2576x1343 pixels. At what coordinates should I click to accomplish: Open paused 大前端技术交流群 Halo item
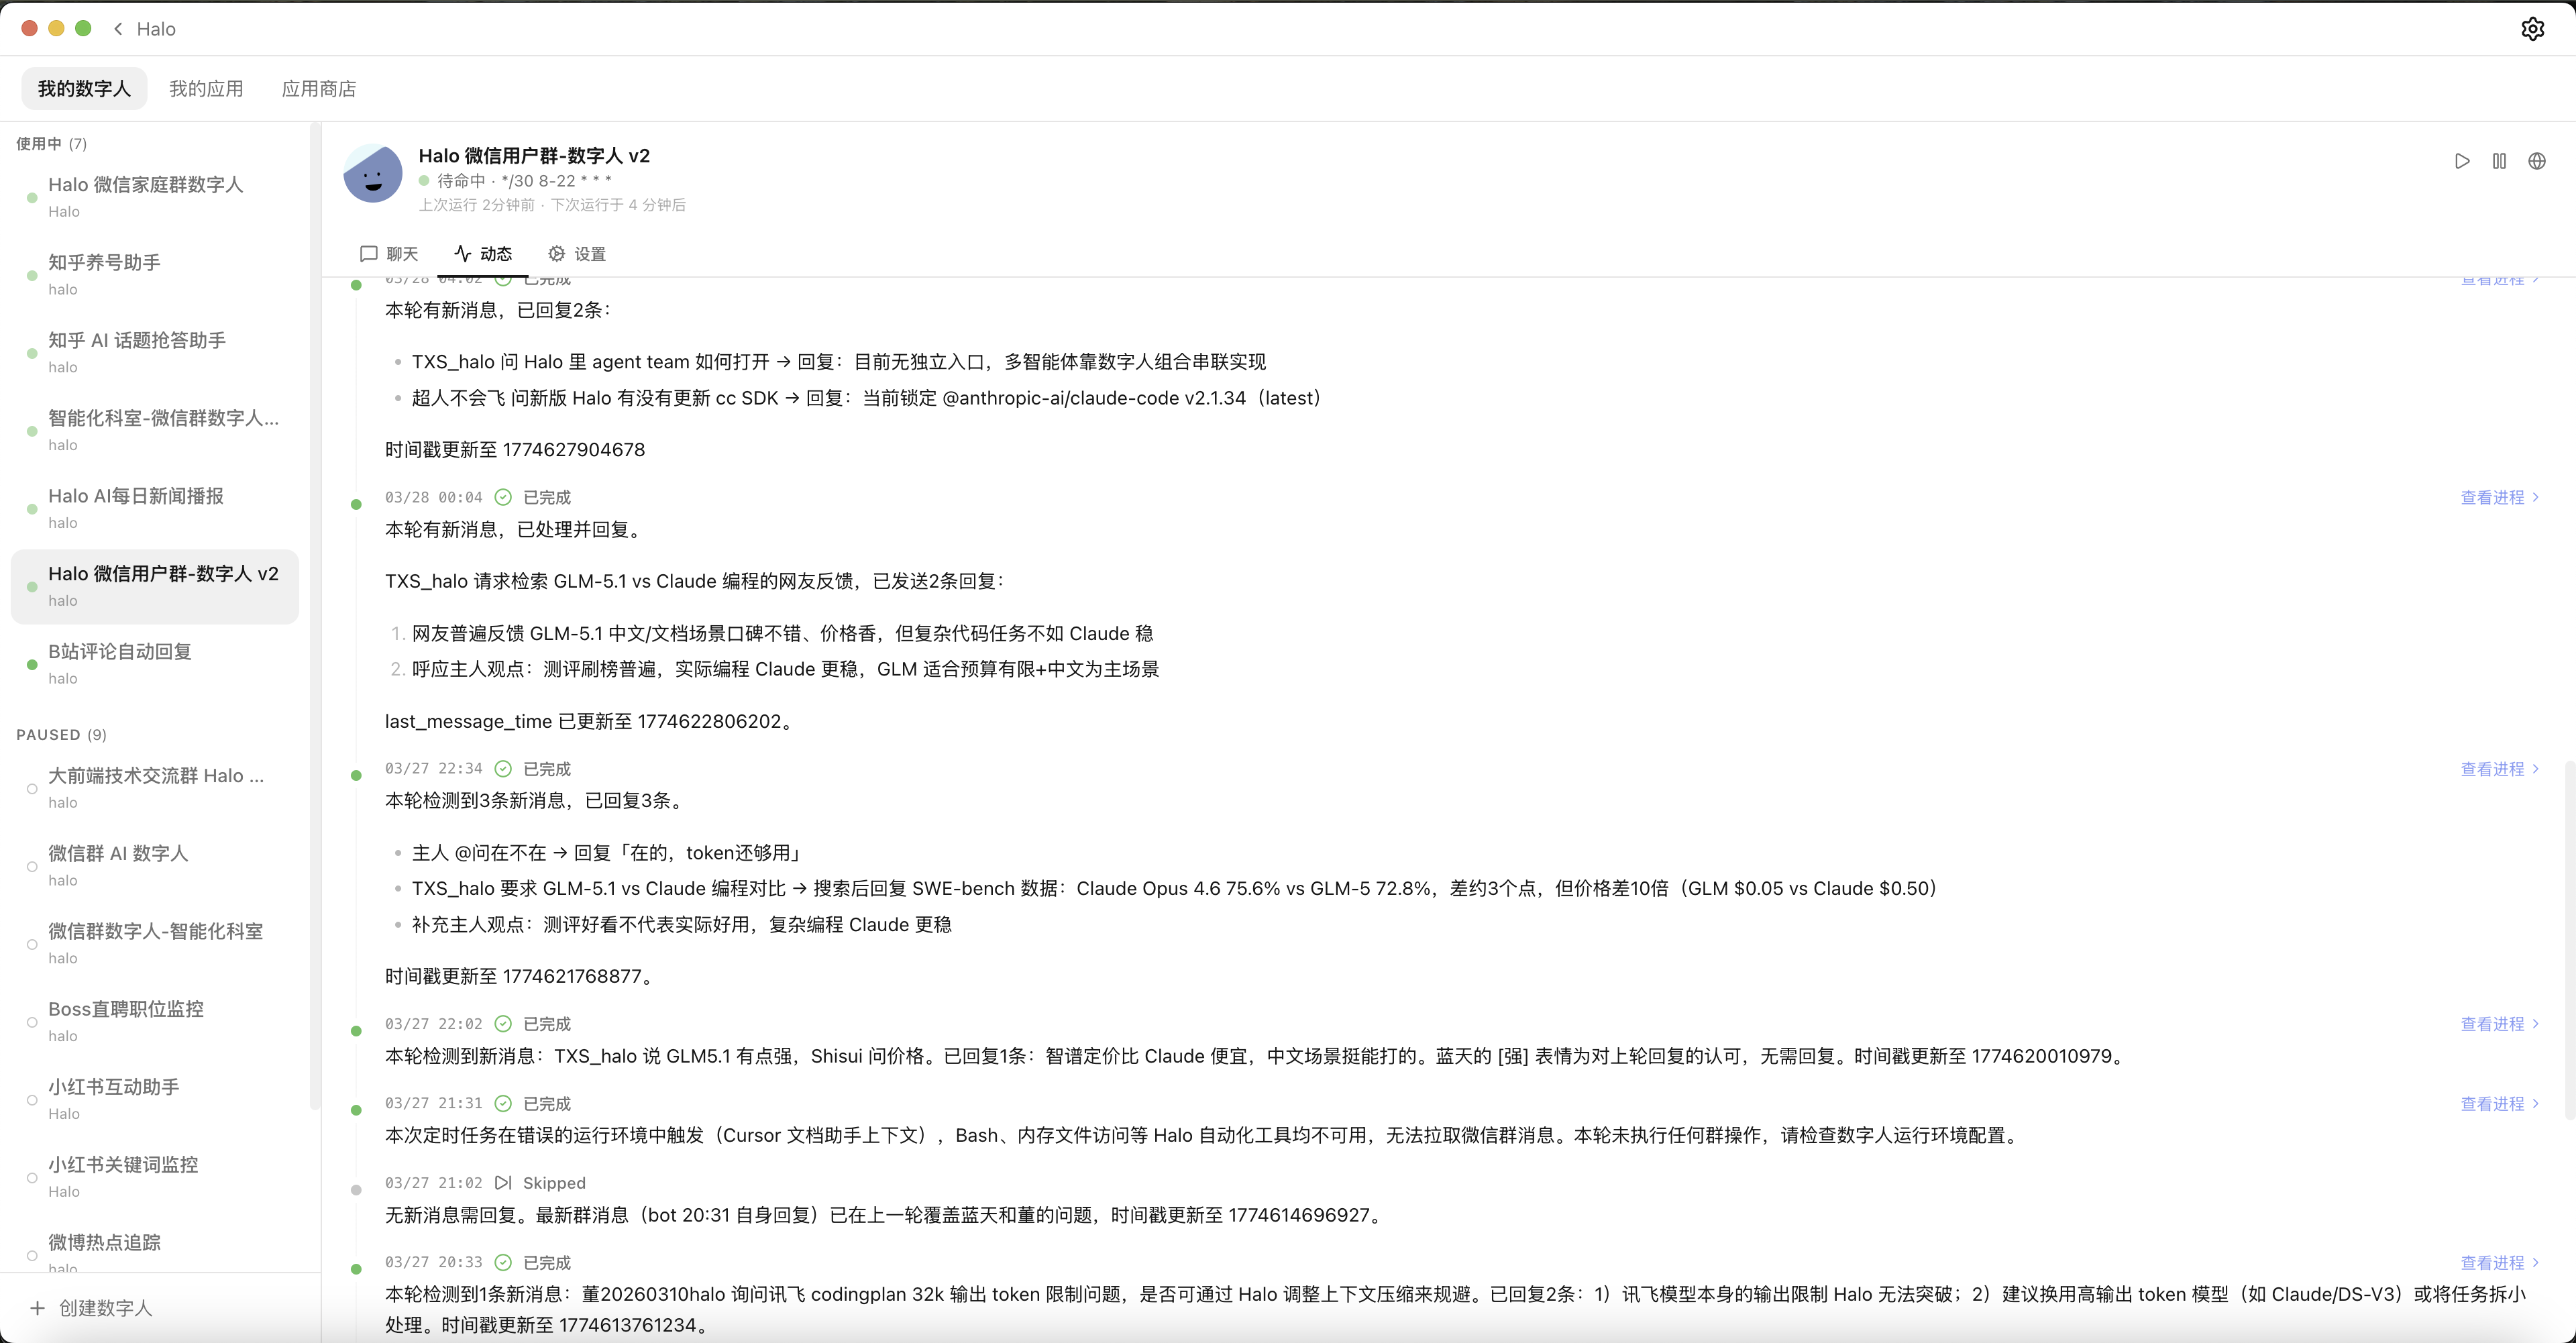[155, 788]
